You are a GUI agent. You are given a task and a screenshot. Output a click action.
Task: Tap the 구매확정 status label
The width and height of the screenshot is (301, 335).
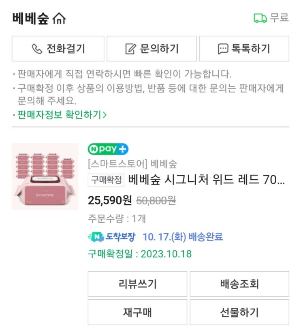[106, 180]
